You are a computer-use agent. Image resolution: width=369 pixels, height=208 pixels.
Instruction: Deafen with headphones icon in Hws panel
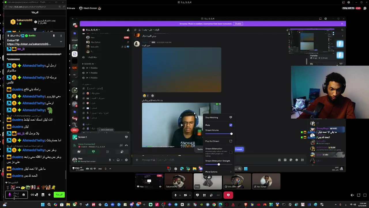118,160
